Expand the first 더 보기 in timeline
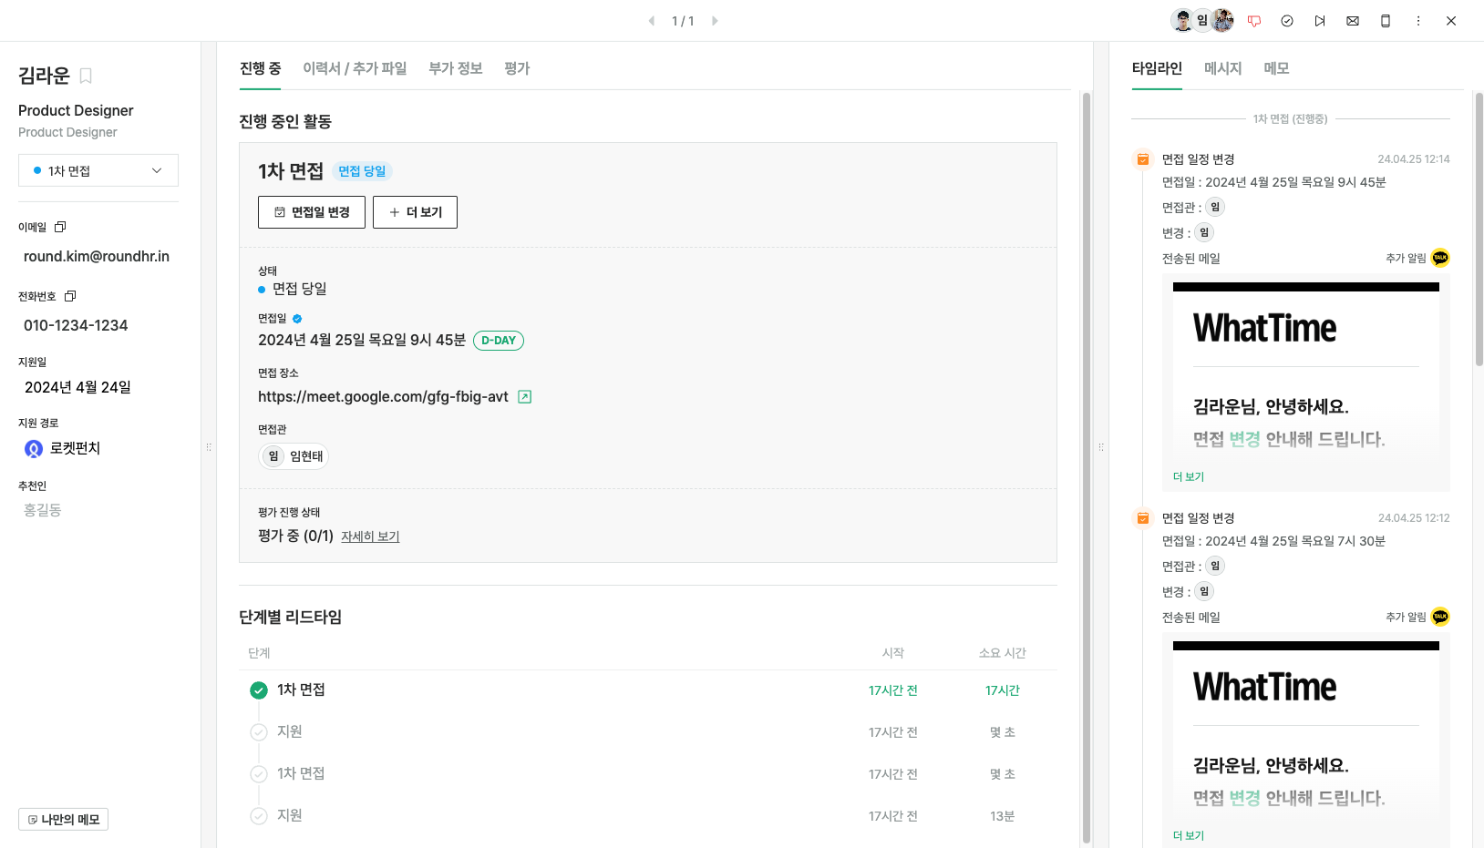 coord(1189,476)
